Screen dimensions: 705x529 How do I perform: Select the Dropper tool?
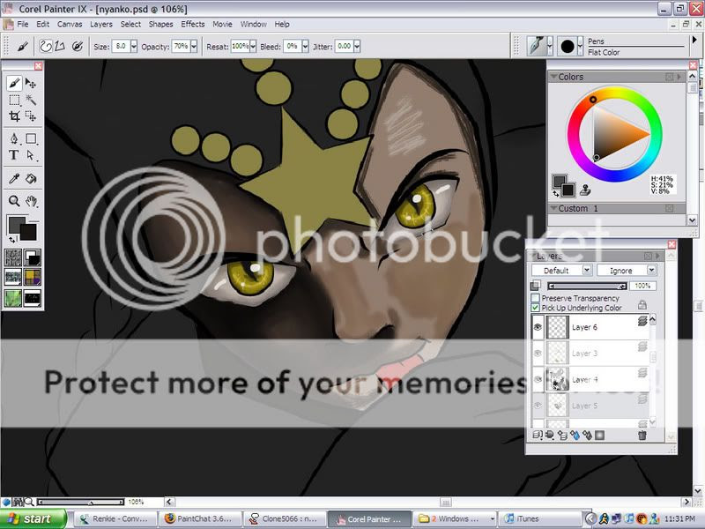tap(14, 179)
